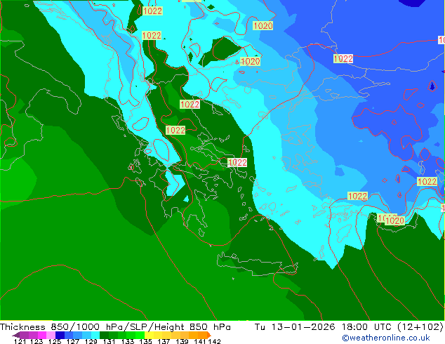Click the legend value '137'
Screen dimensions: 445x344
164,341
